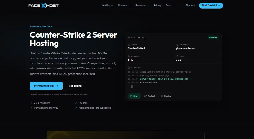Viewport: 254px width, 139px height.
Task: Click the arrow beside Sign in
Action: pos(194,5)
